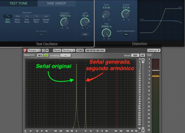Click Hide Meters and Stats
Viewport: 185px width, 133px height.
[x=95, y=50]
